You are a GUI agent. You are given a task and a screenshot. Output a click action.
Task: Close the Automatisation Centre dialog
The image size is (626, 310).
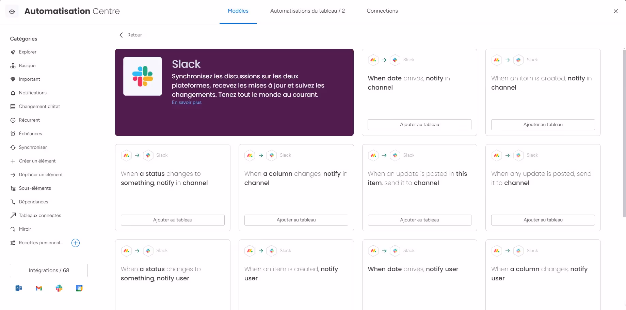tap(616, 11)
